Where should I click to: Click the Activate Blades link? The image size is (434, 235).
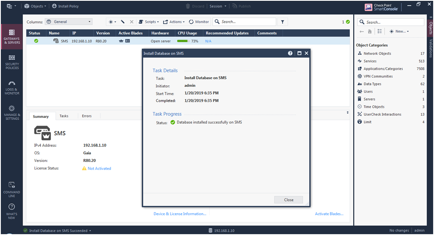(x=329, y=214)
